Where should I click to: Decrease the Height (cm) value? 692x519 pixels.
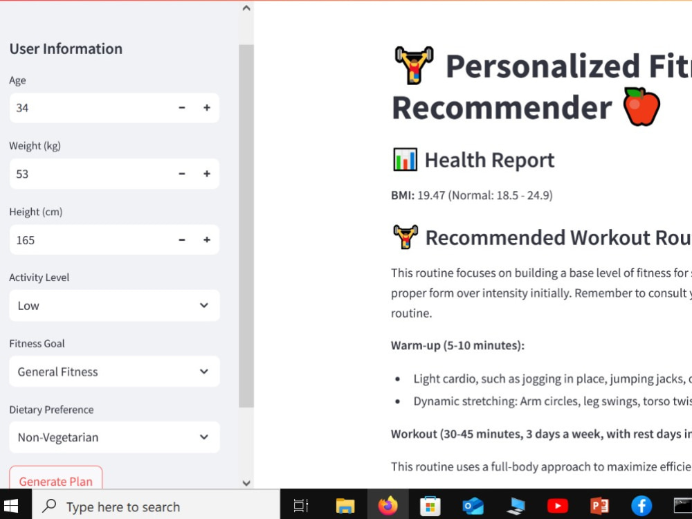coord(182,239)
